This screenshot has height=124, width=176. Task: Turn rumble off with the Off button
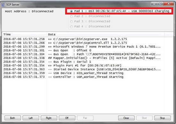67,118
